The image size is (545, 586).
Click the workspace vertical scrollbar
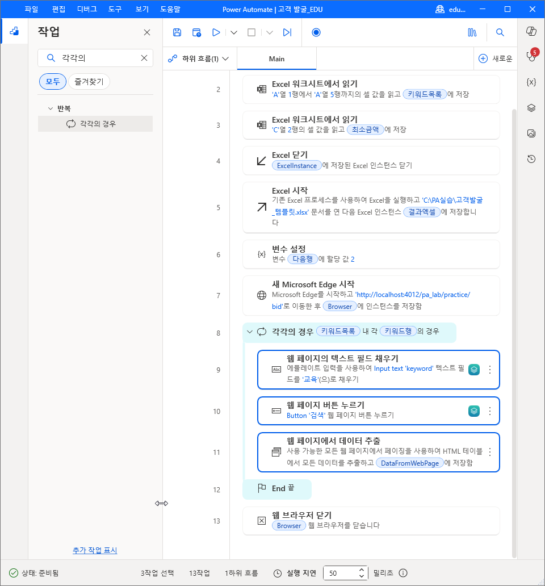[x=514, y=333]
